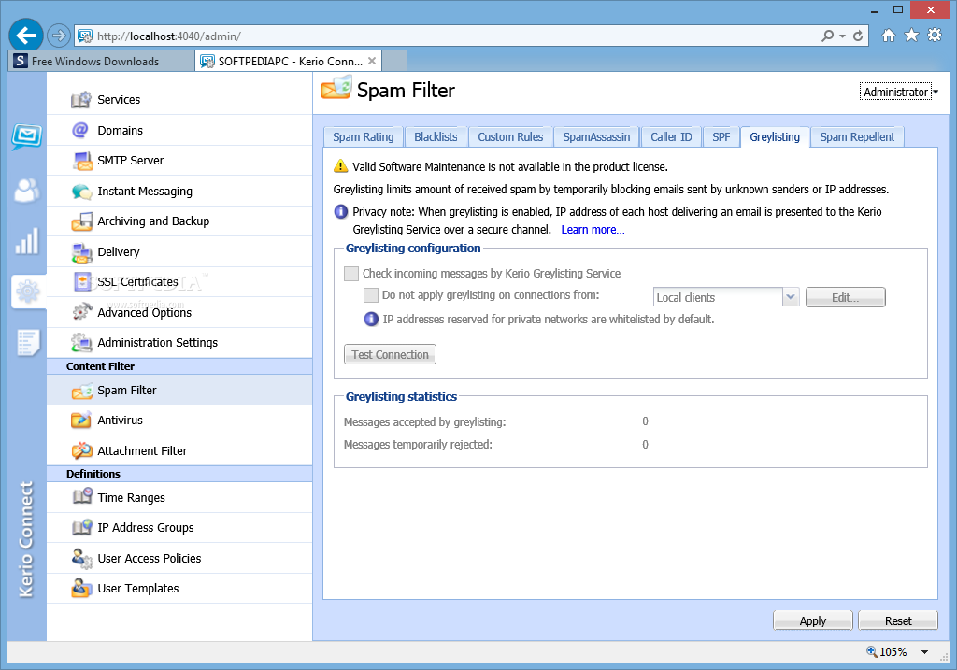The image size is (957, 670).
Task: Select Configuration gear section icon
Action: [x=27, y=292]
